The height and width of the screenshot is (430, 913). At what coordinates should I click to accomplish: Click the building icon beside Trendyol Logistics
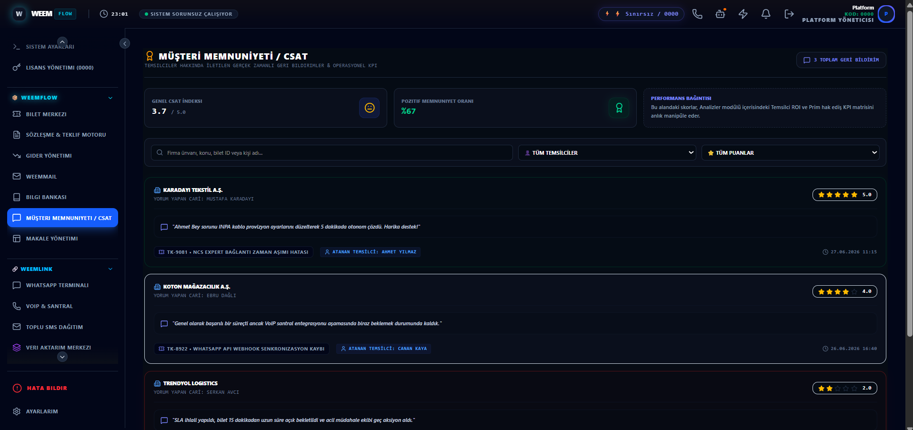tap(157, 383)
